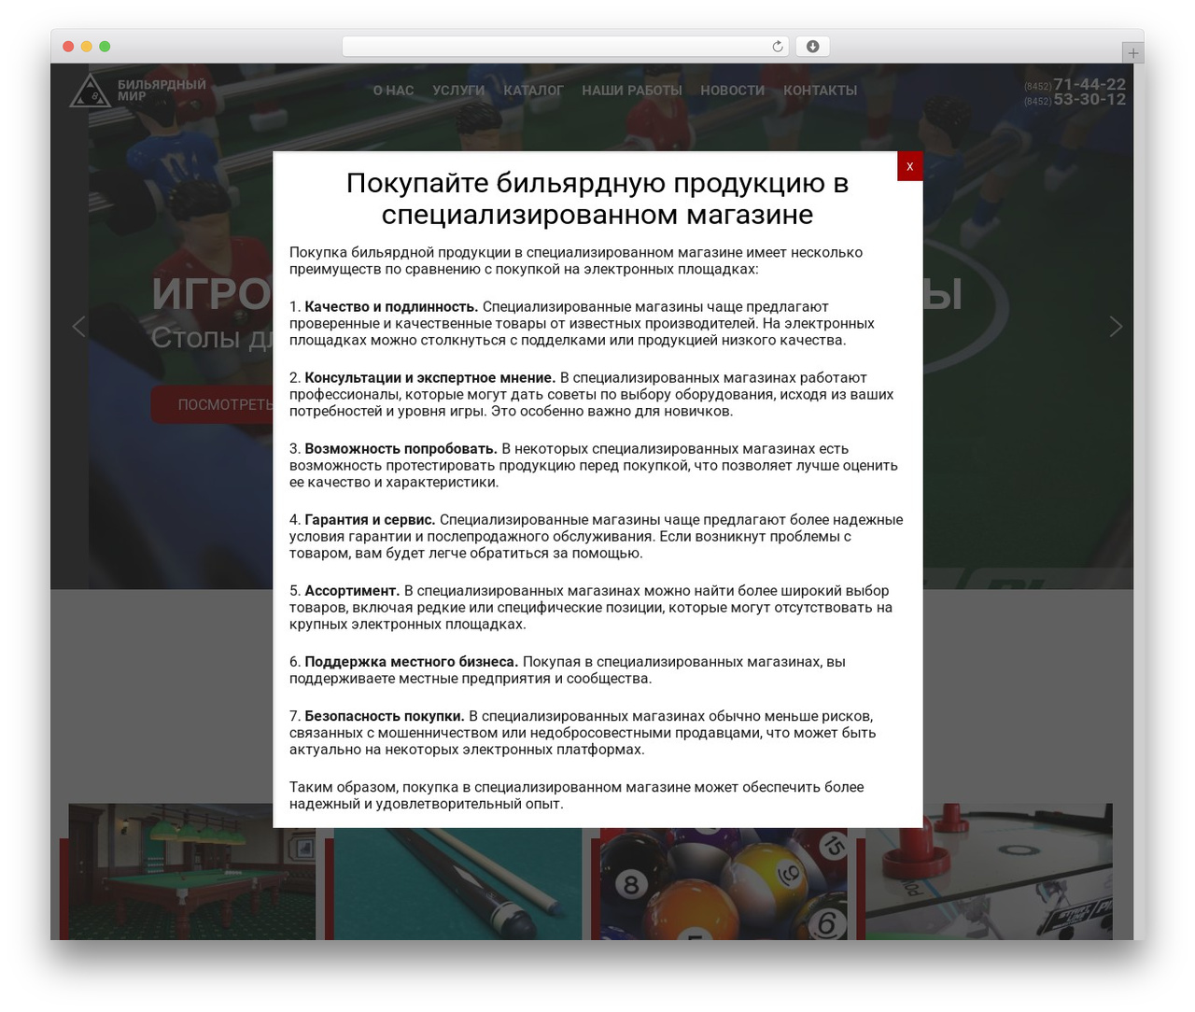Go to next slide arrow

(x=1116, y=326)
